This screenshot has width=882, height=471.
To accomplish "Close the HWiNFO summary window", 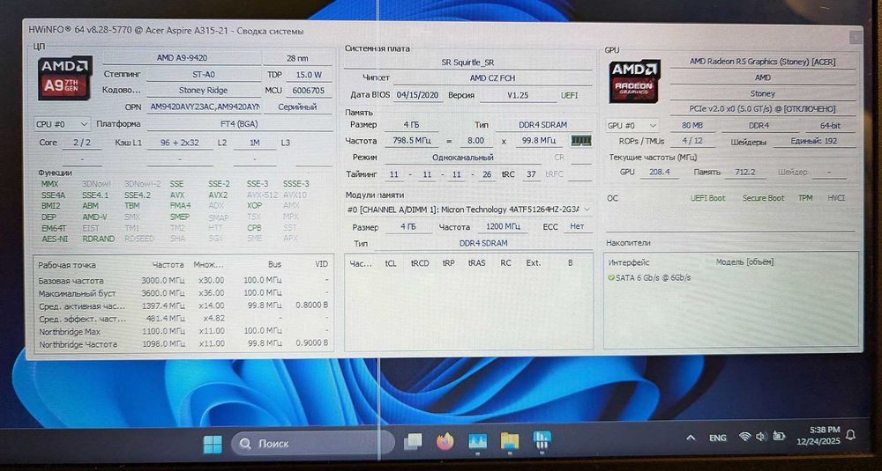I will (x=855, y=38).
